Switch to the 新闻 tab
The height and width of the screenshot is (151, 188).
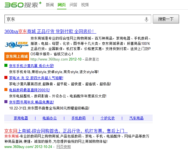(x=50, y=5)
